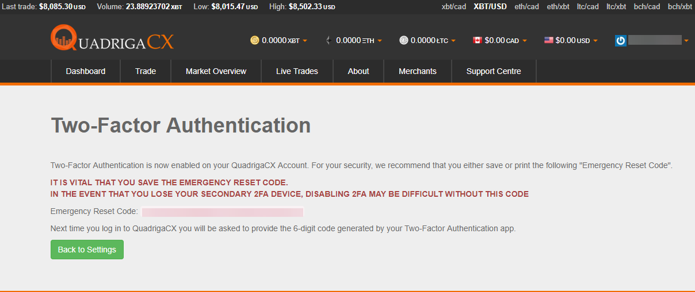The width and height of the screenshot is (695, 292).
Task: Select the XBT/USD trading pair
Action: [x=490, y=7]
